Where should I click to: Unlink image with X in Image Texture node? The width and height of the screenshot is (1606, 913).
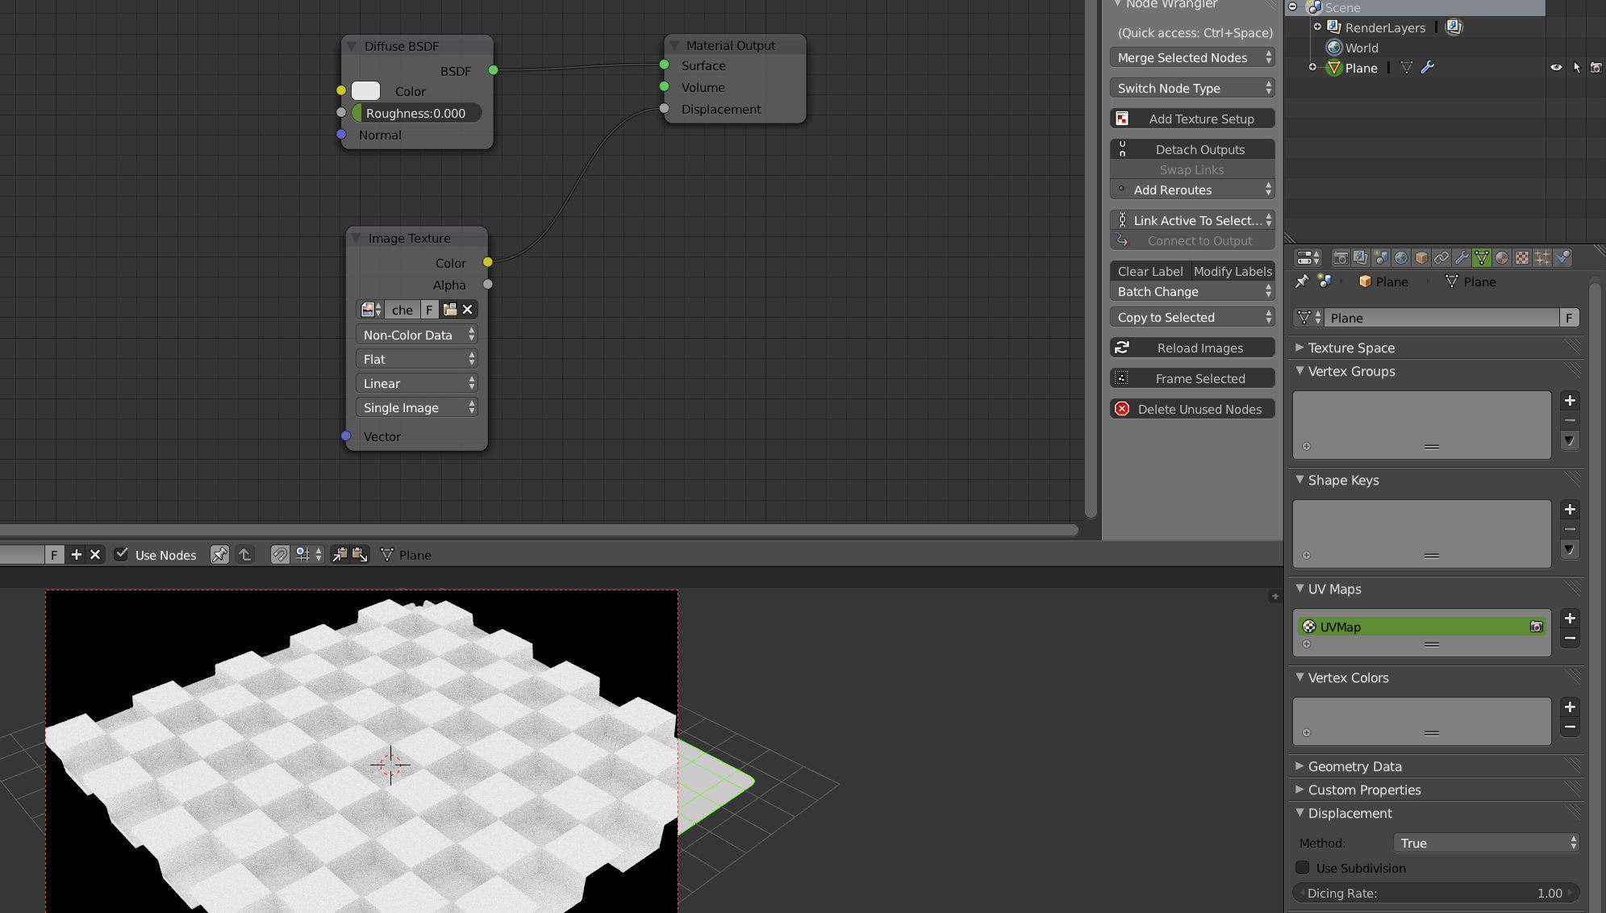tap(468, 310)
